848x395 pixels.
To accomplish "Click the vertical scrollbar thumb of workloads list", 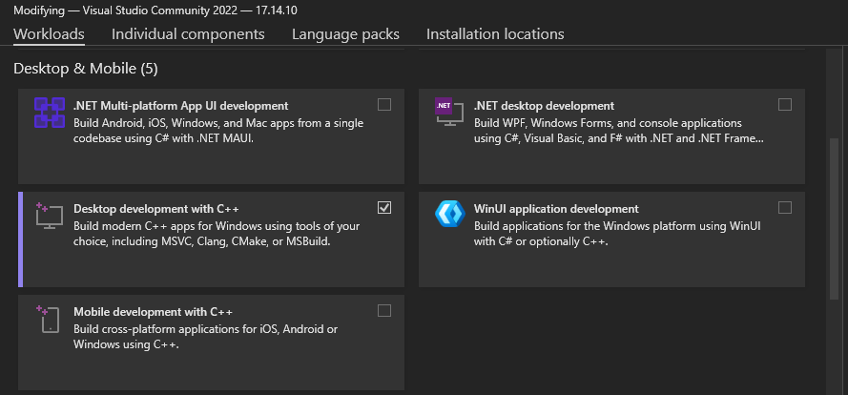I will click(834, 219).
